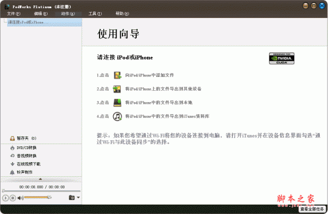328x214 pixels.
Task: Open the 动作 menu
Action: [68, 14]
